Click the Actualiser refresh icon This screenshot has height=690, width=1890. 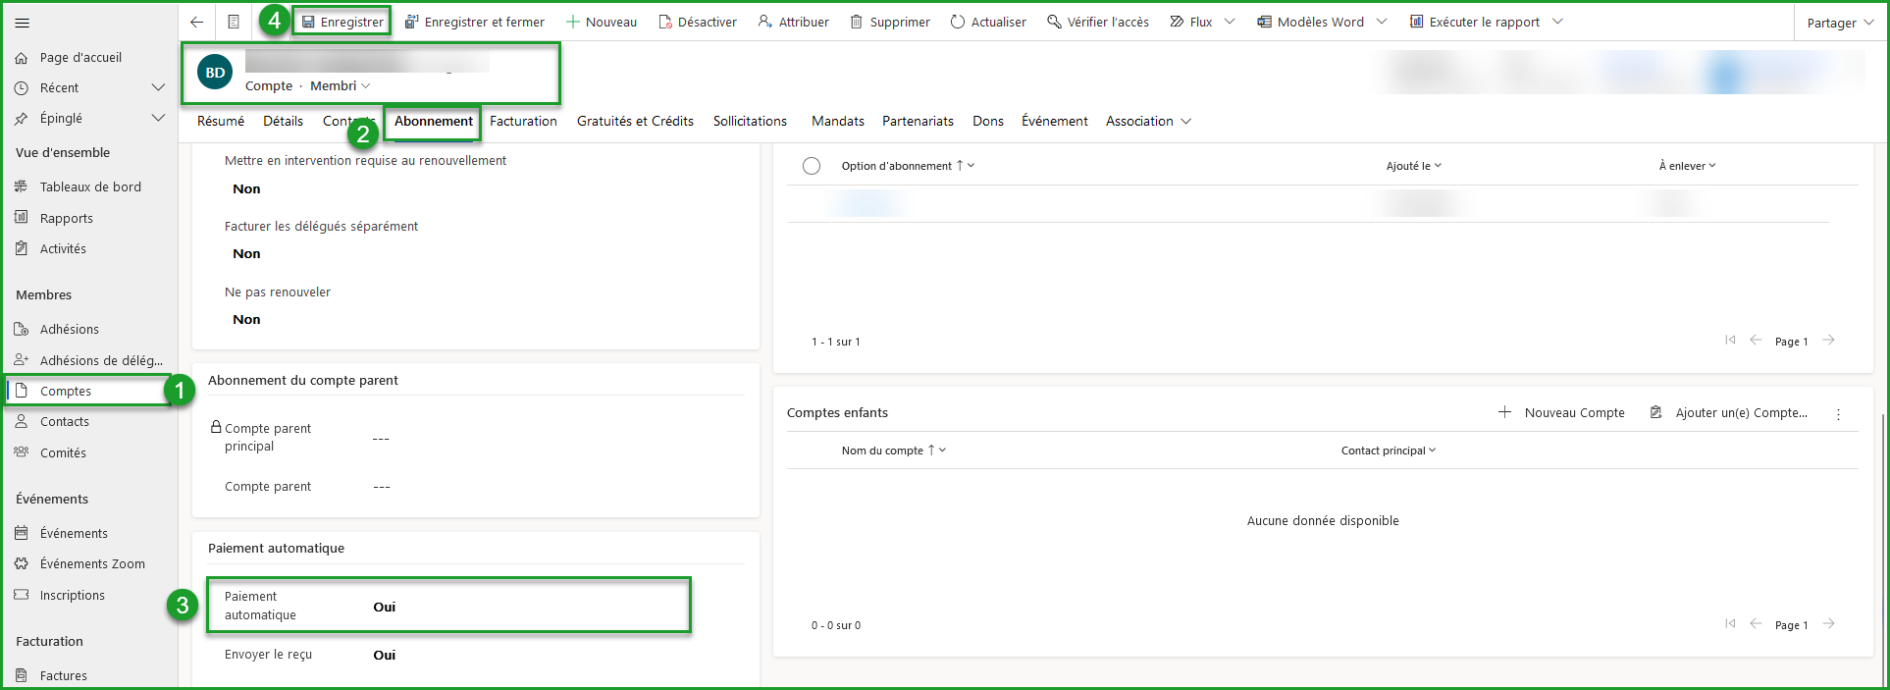point(958,22)
